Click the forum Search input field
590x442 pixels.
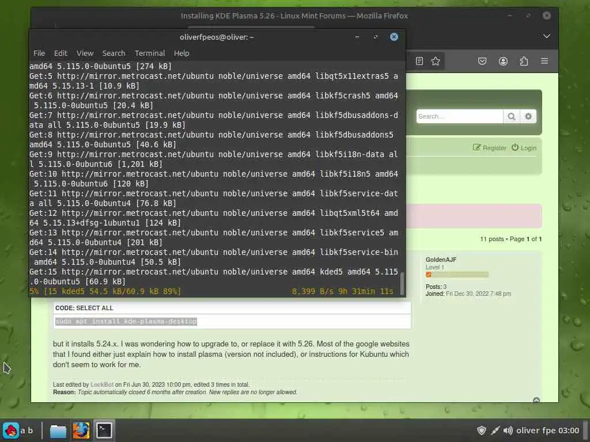[x=459, y=116]
